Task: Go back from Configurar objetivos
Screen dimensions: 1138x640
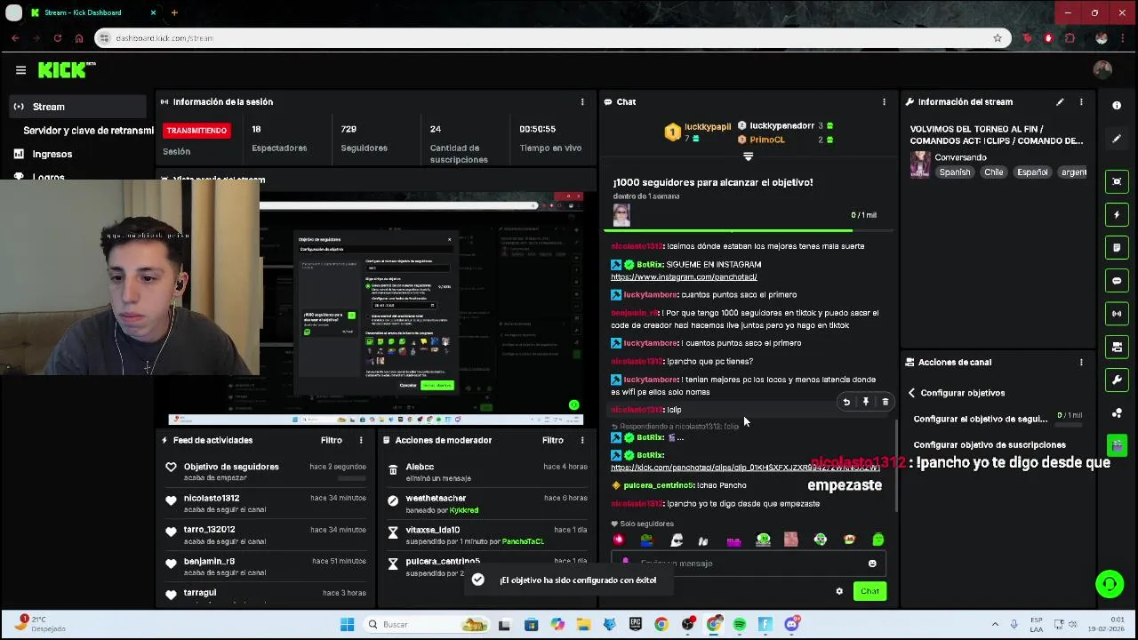Action: click(x=911, y=393)
